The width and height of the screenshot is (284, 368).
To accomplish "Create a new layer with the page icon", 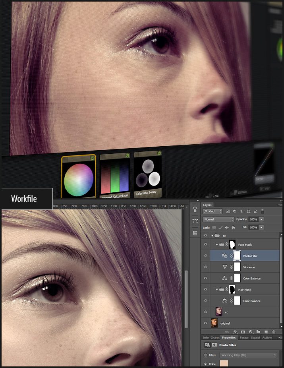I will coord(266,331).
